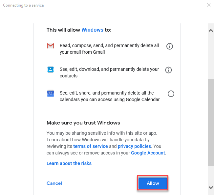The height and width of the screenshot is (195, 214).
Task: Click the scrollbar down arrow
Action: (211, 187)
